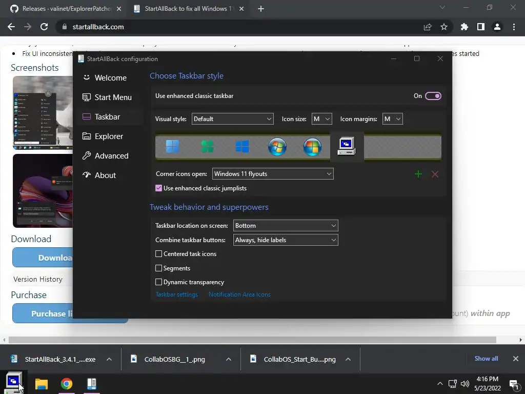Enable Centered task icons checkbox
525x394 pixels.
point(159,254)
